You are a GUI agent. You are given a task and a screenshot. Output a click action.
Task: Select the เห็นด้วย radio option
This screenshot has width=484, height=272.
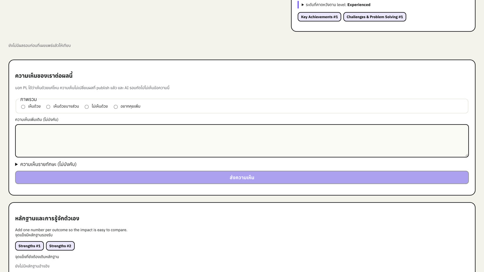click(x=23, y=107)
